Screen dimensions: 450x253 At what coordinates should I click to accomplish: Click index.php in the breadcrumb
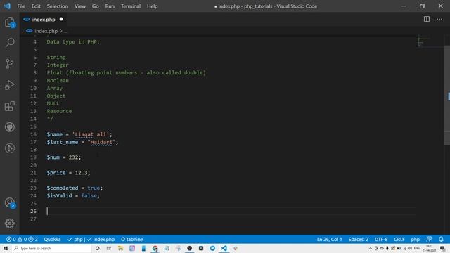click(46, 31)
